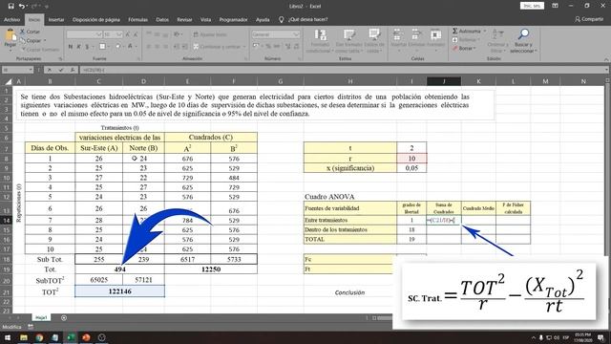Open the Disposición de página tab

[95, 19]
